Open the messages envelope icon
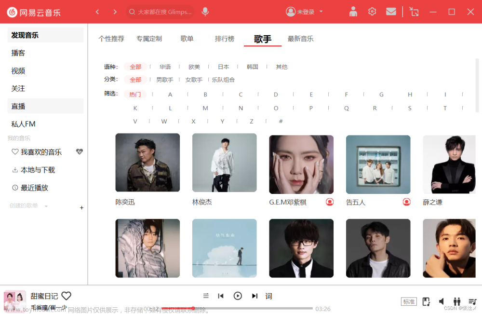The height and width of the screenshot is (314, 482). pos(391,12)
